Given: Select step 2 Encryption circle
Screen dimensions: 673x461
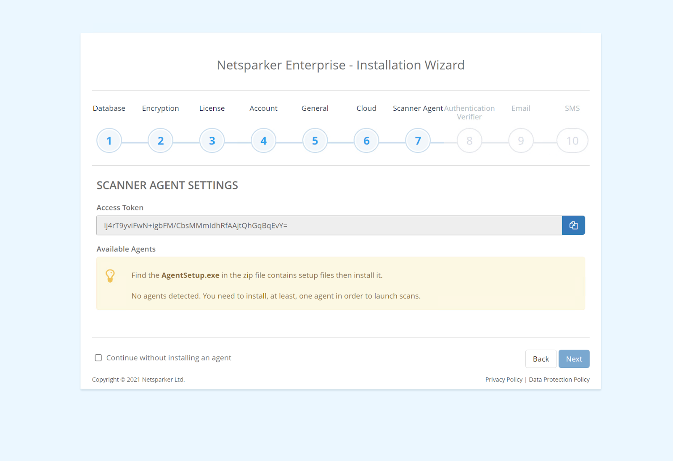Looking at the screenshot, I should point(160,141).
